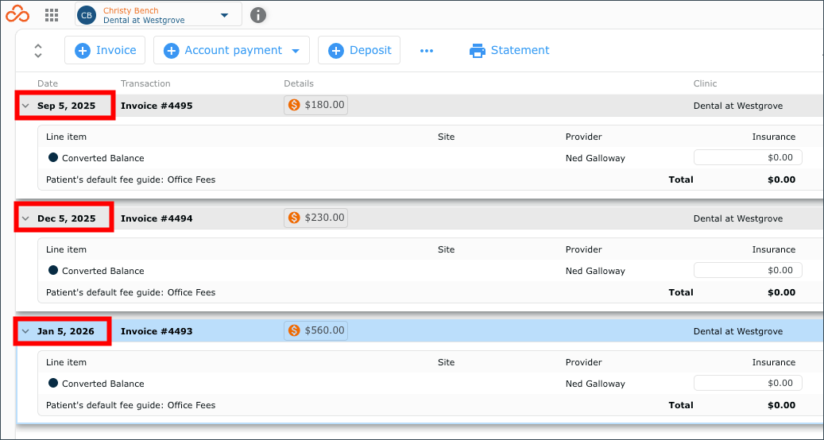Click the CB patient avatar circle
This screenshot has height=440, width=824.
pos(87,15)
